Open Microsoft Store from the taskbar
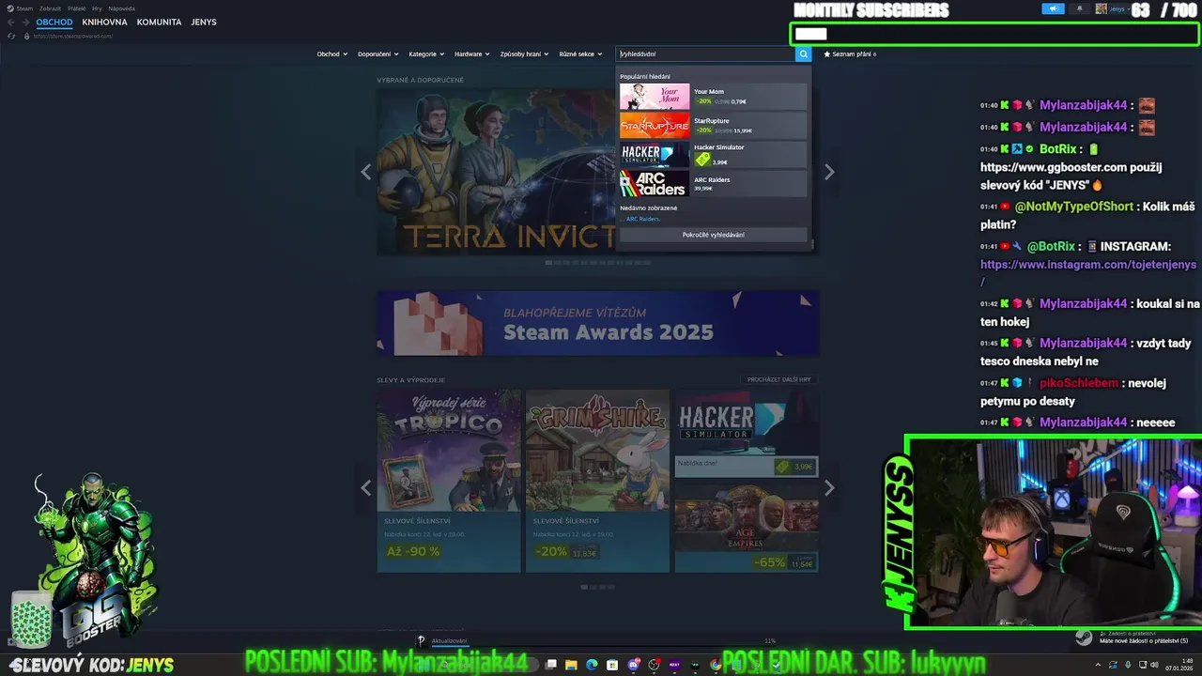Viewport: 1202px width, 676px height. click(612, 665)
